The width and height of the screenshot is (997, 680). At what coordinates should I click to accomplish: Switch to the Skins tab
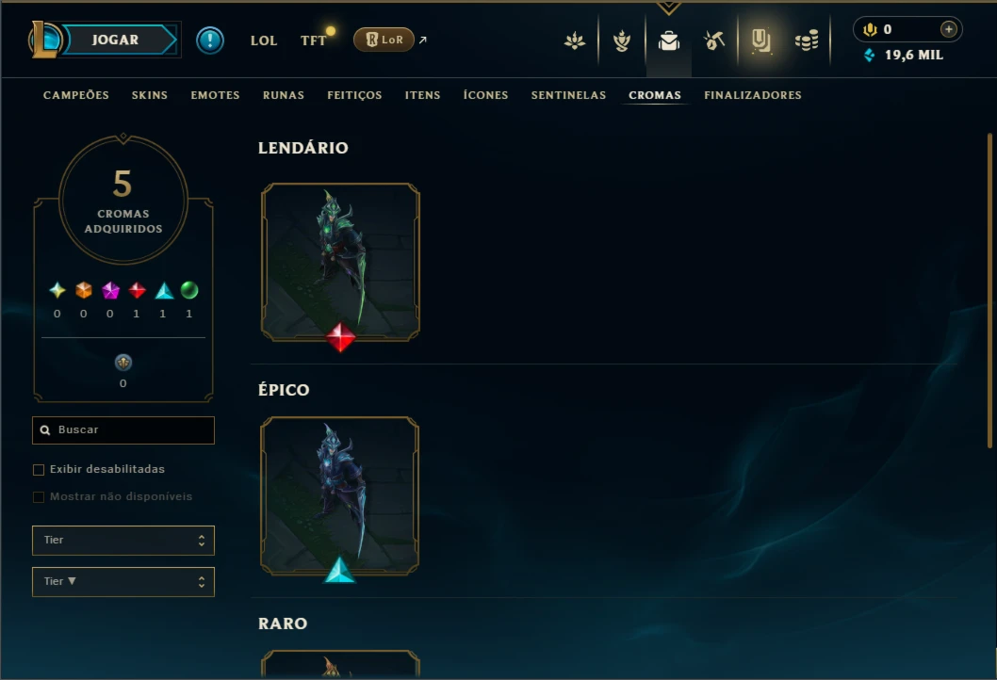(150, 95)
